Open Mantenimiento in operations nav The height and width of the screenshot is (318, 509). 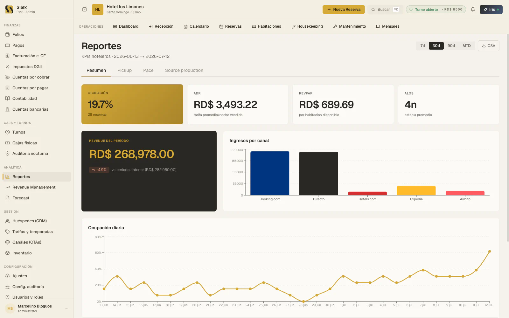[x=349, y=26]
